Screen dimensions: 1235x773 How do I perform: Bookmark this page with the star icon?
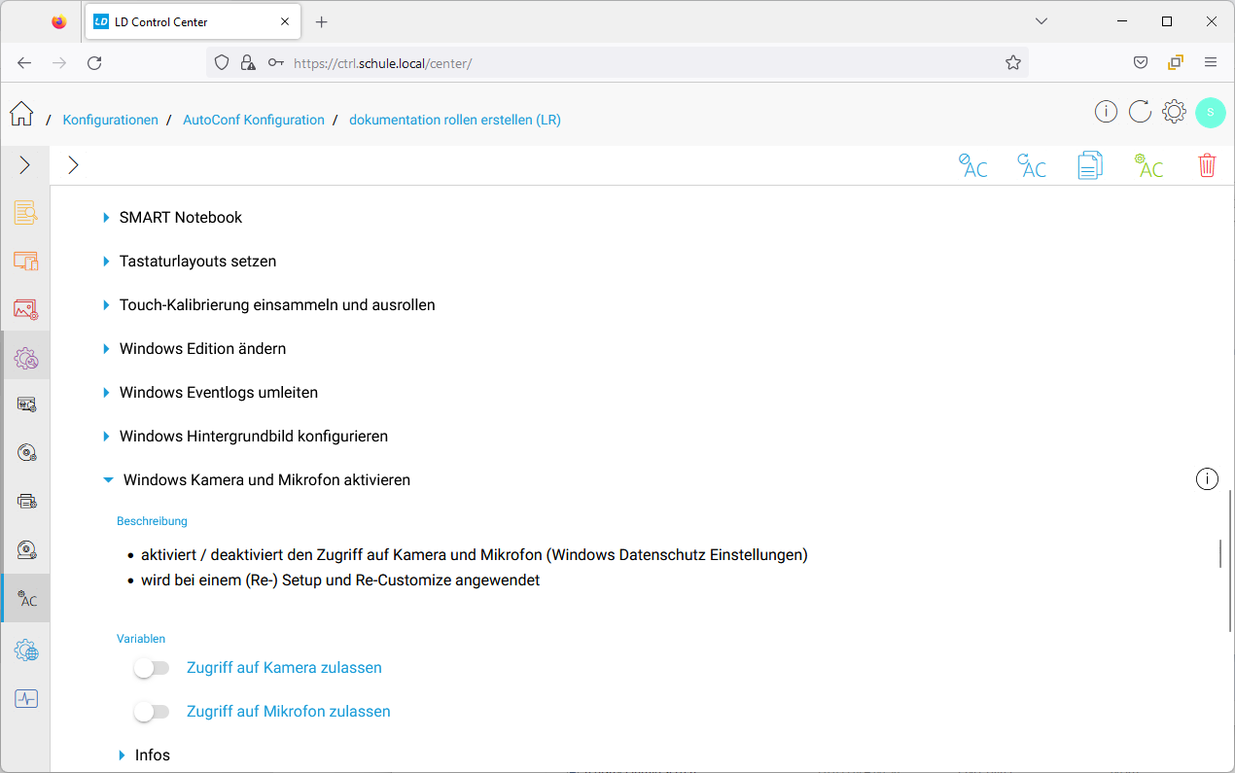tap(1013, 62)
